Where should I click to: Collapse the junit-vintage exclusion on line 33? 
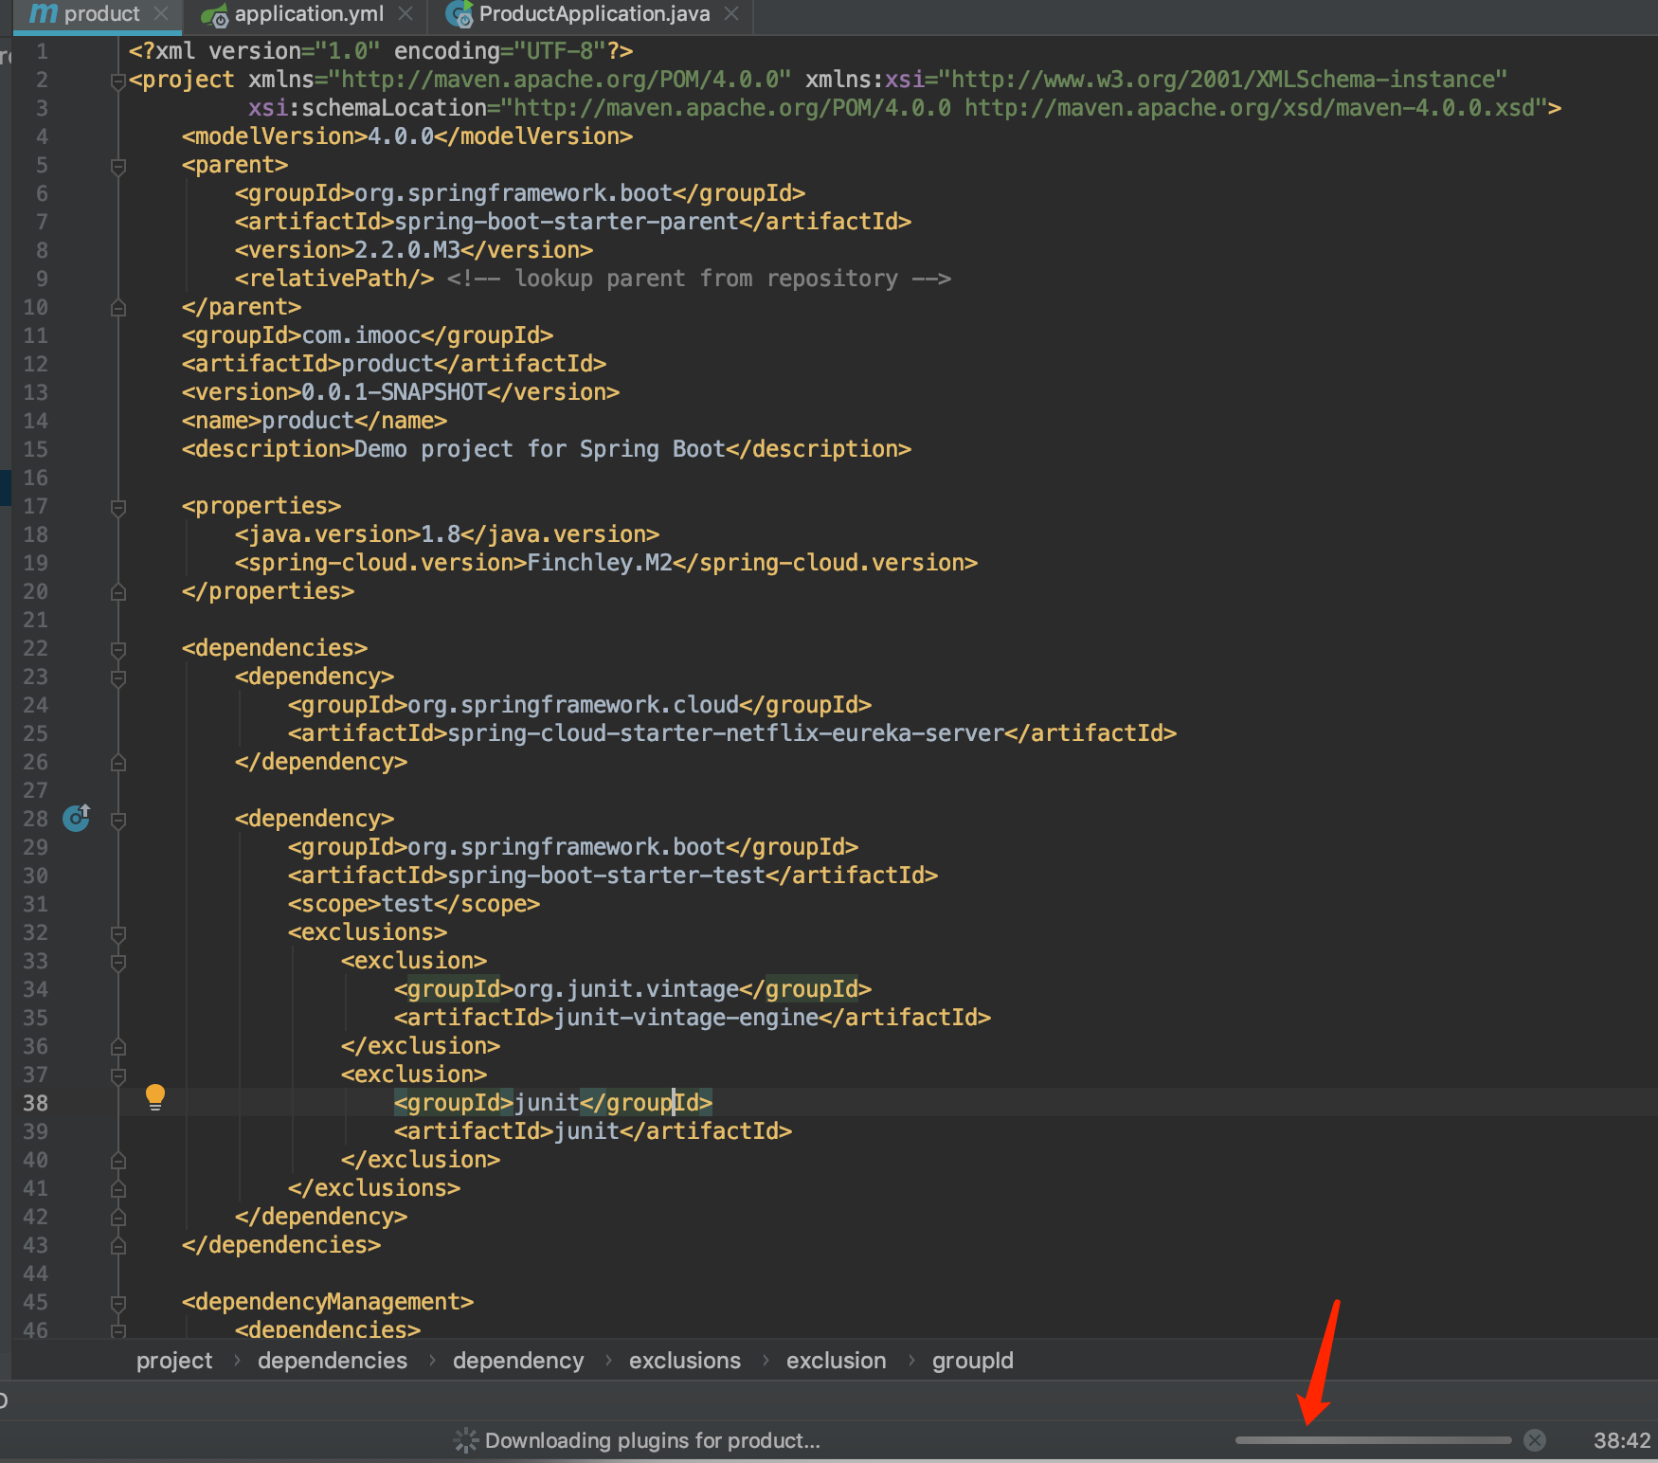(x=118, y=963)
